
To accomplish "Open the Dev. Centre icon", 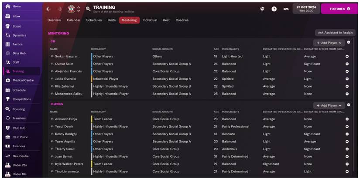I will tap(8, 156).
